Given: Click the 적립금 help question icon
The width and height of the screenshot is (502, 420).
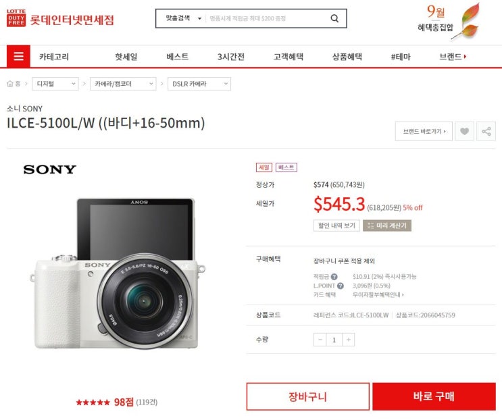Looking at the screenshot, I should [x=334, y=277].
